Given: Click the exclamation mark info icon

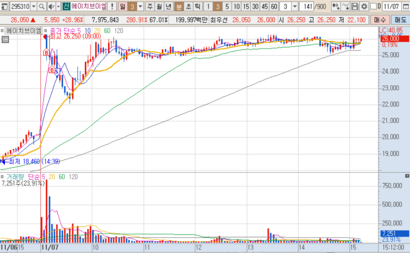Looking at the screenshot, I should (x=112, y=6).
